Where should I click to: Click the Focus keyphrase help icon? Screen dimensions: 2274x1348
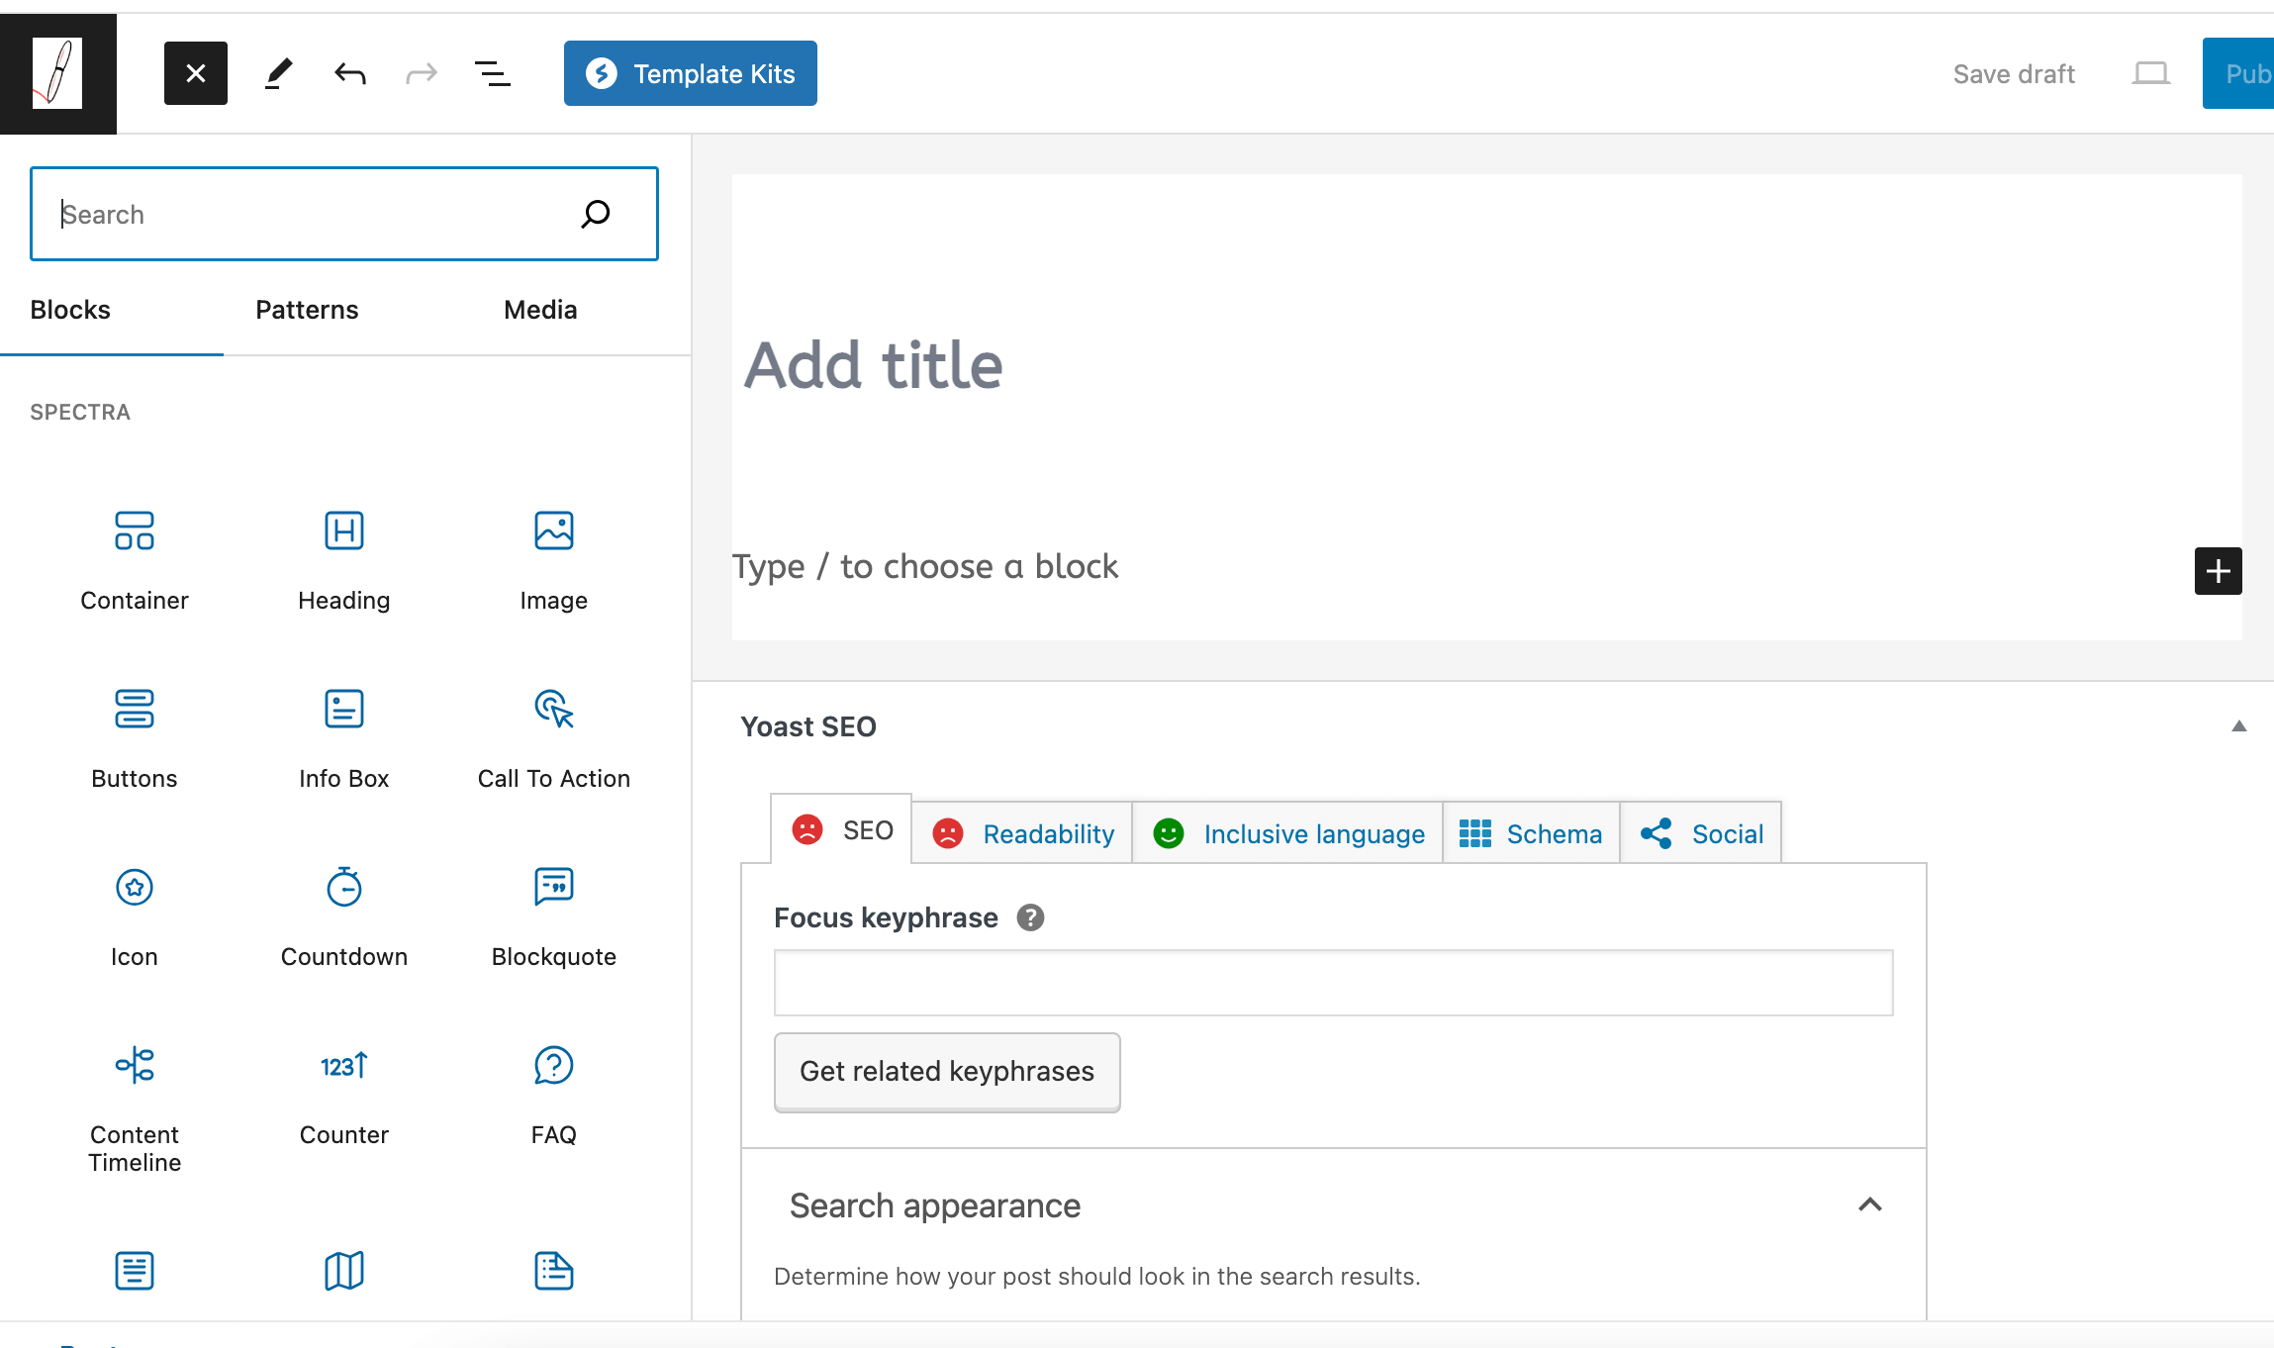coord(1030,917)
